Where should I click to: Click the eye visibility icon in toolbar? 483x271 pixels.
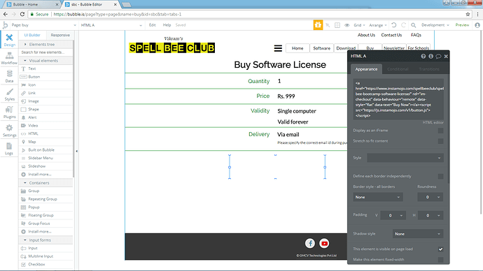click(346, 25)
